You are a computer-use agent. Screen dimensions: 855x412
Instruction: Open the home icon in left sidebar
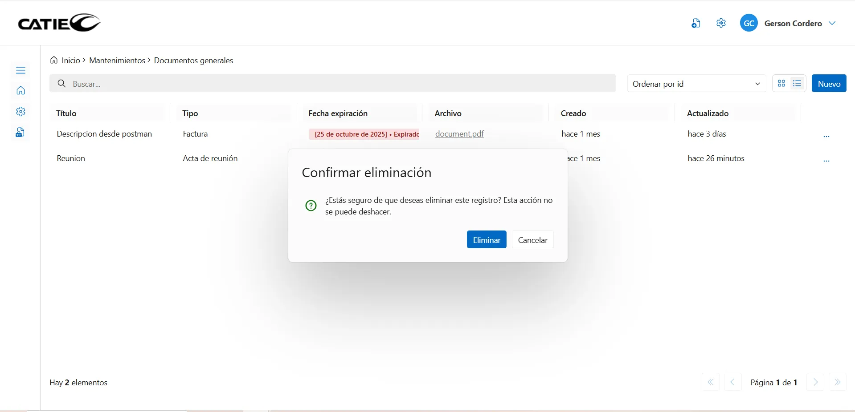20,91
